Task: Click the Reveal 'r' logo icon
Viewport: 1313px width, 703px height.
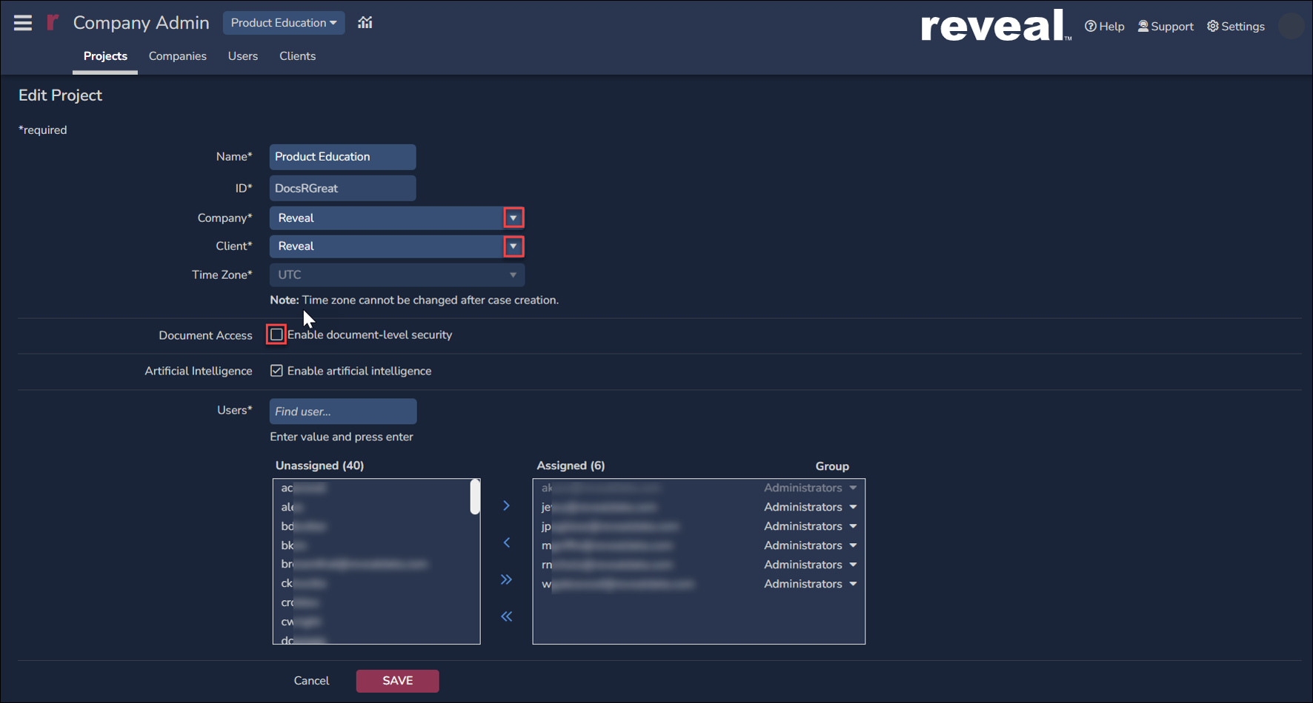Action: tap(52, 22)
